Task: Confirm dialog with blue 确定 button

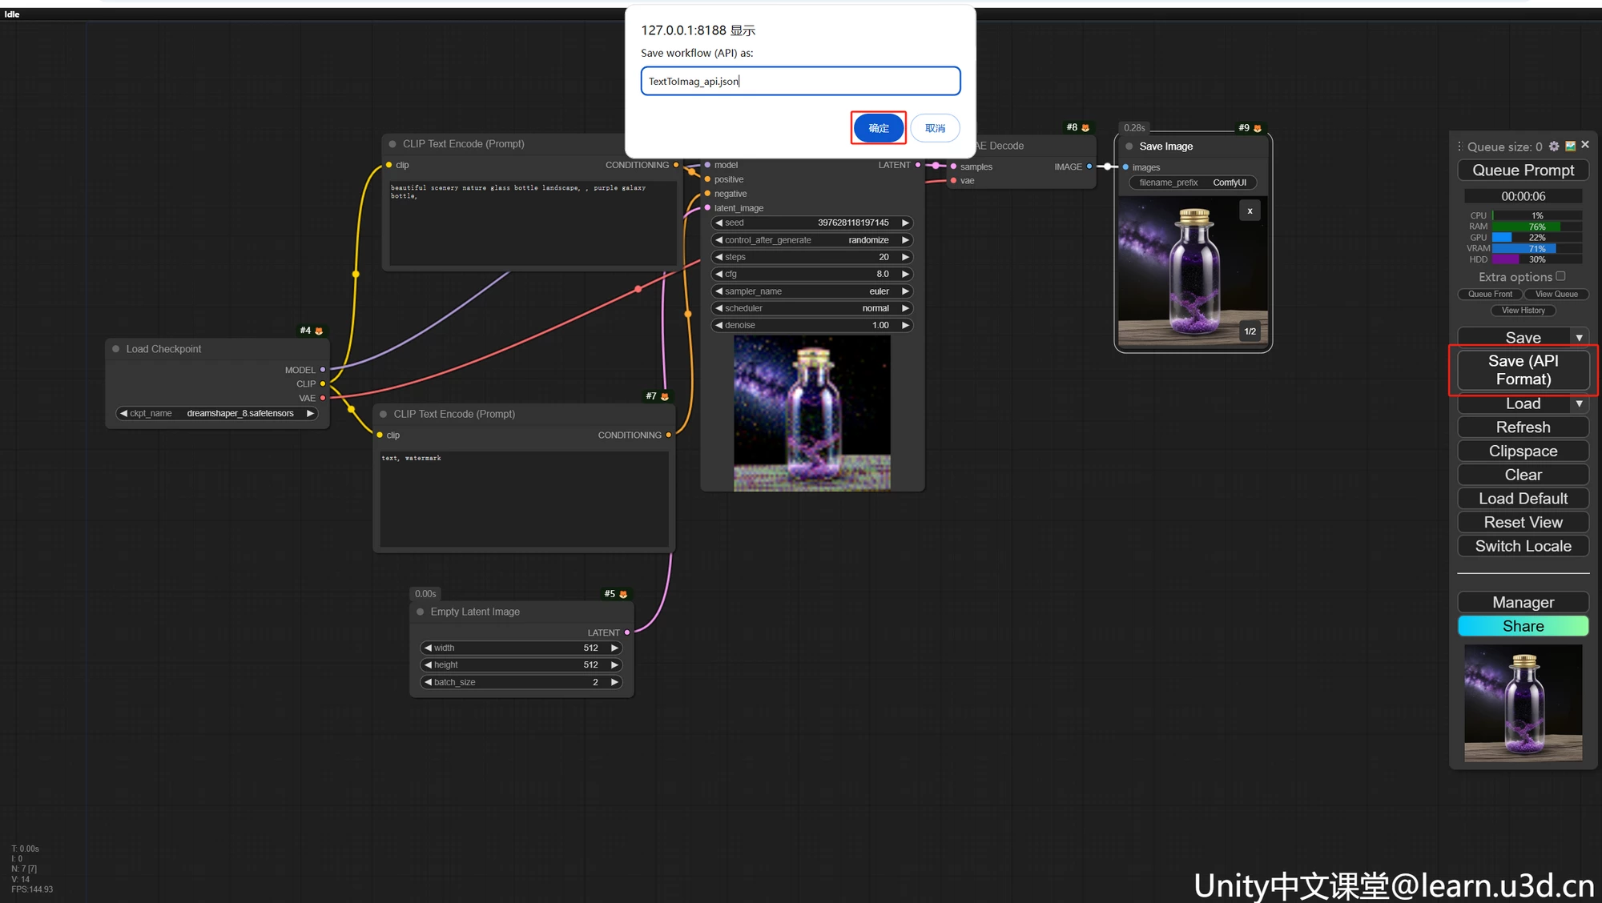Action: pos(879,128)
